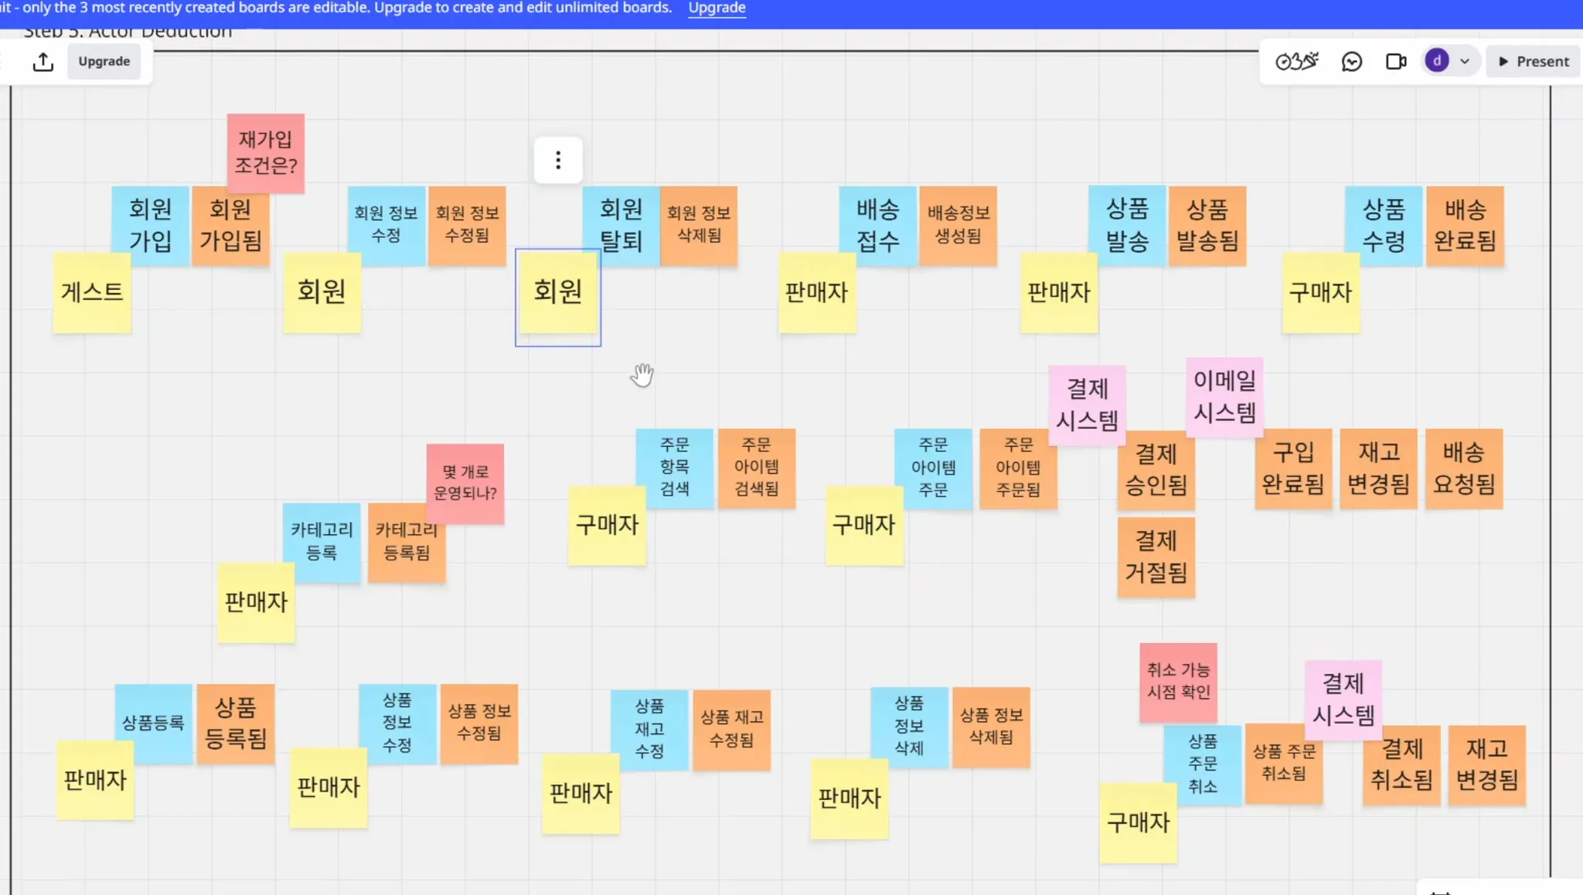Click the export/share upload icon
This screenshot has width=1583, height=895.
point(43,62)
